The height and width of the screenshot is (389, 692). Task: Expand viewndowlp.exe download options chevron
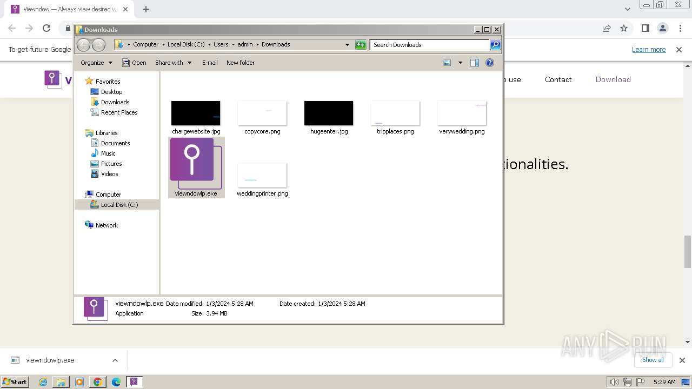point(115,360)
